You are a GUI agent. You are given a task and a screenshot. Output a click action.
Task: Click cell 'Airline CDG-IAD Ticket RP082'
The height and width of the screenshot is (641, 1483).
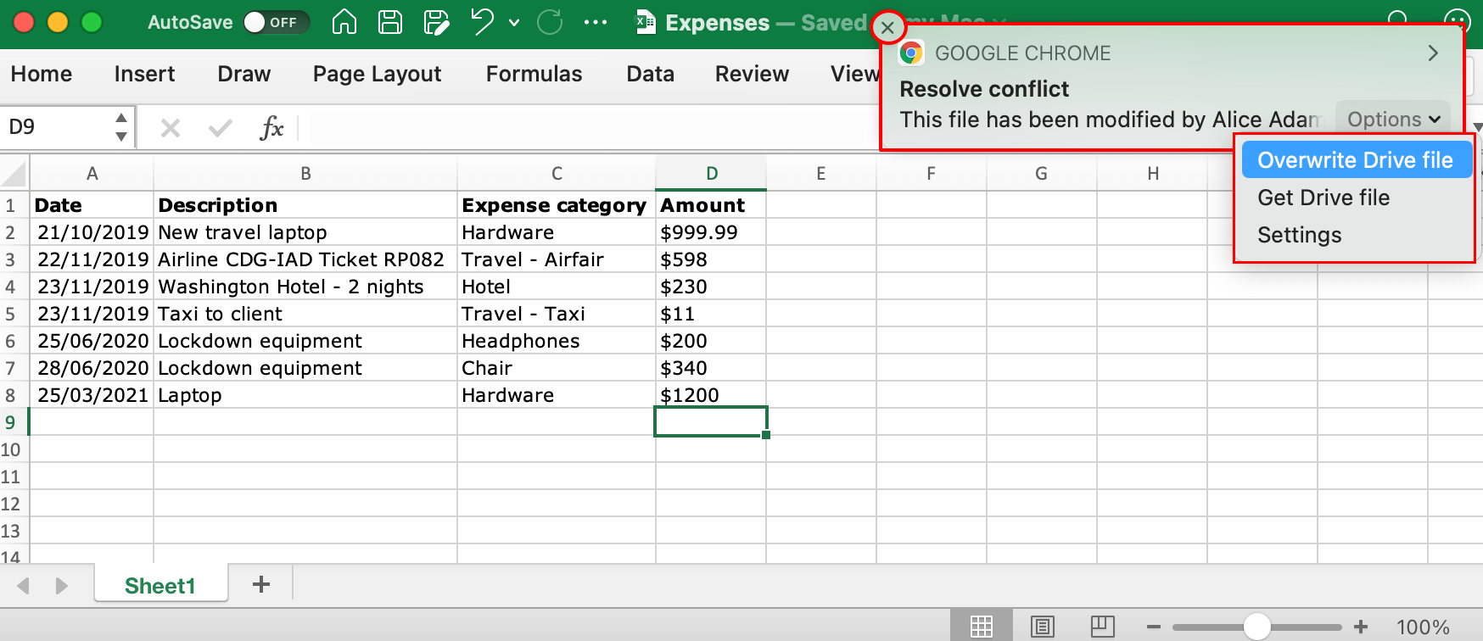click(305, 259)
